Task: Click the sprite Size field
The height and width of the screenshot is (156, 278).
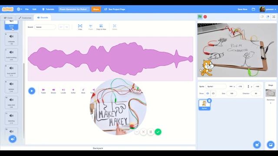Action: pos(232,94)
